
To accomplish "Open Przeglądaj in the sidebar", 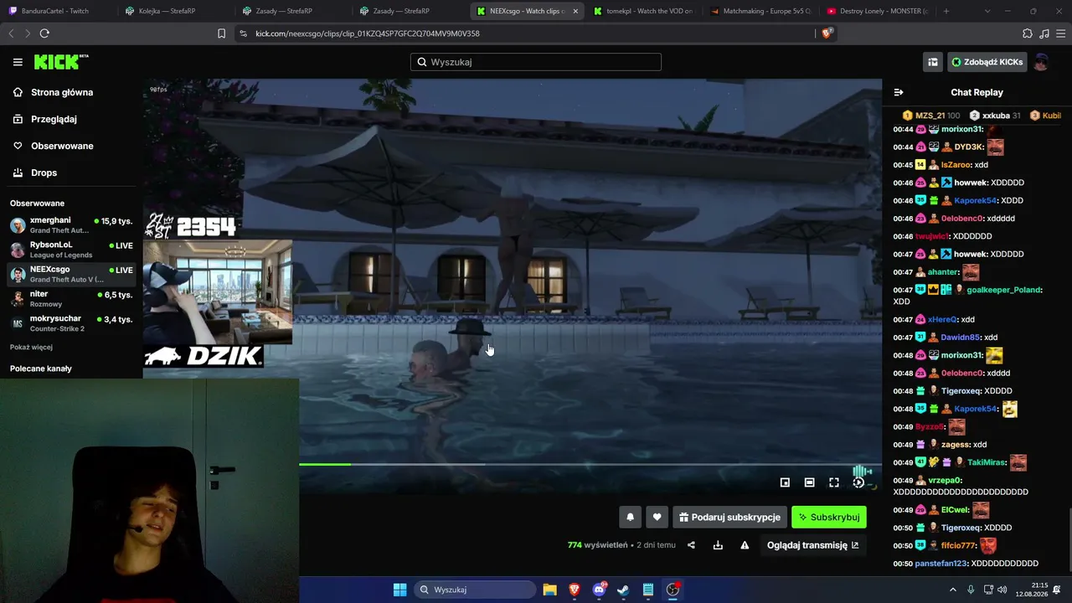I will [54, 119].
